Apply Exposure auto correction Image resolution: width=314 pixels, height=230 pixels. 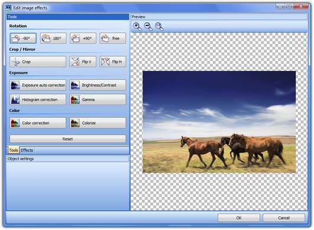(x=38, y=85)
